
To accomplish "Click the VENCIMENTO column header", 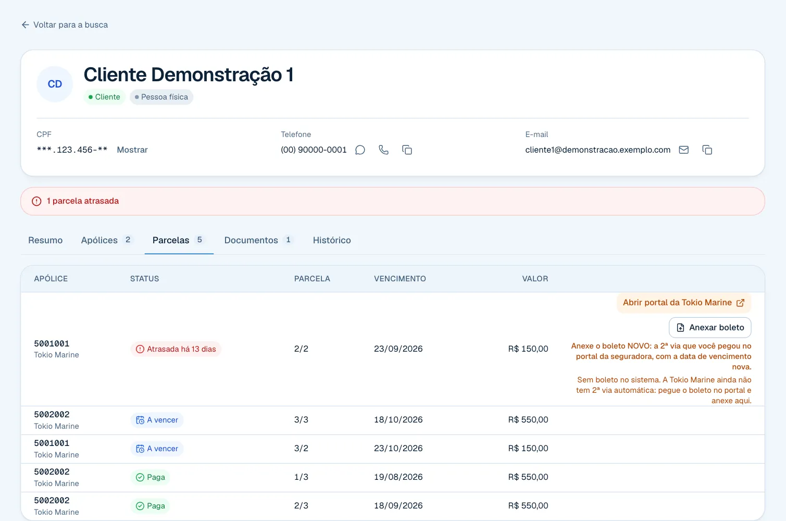I will [400, 279].
